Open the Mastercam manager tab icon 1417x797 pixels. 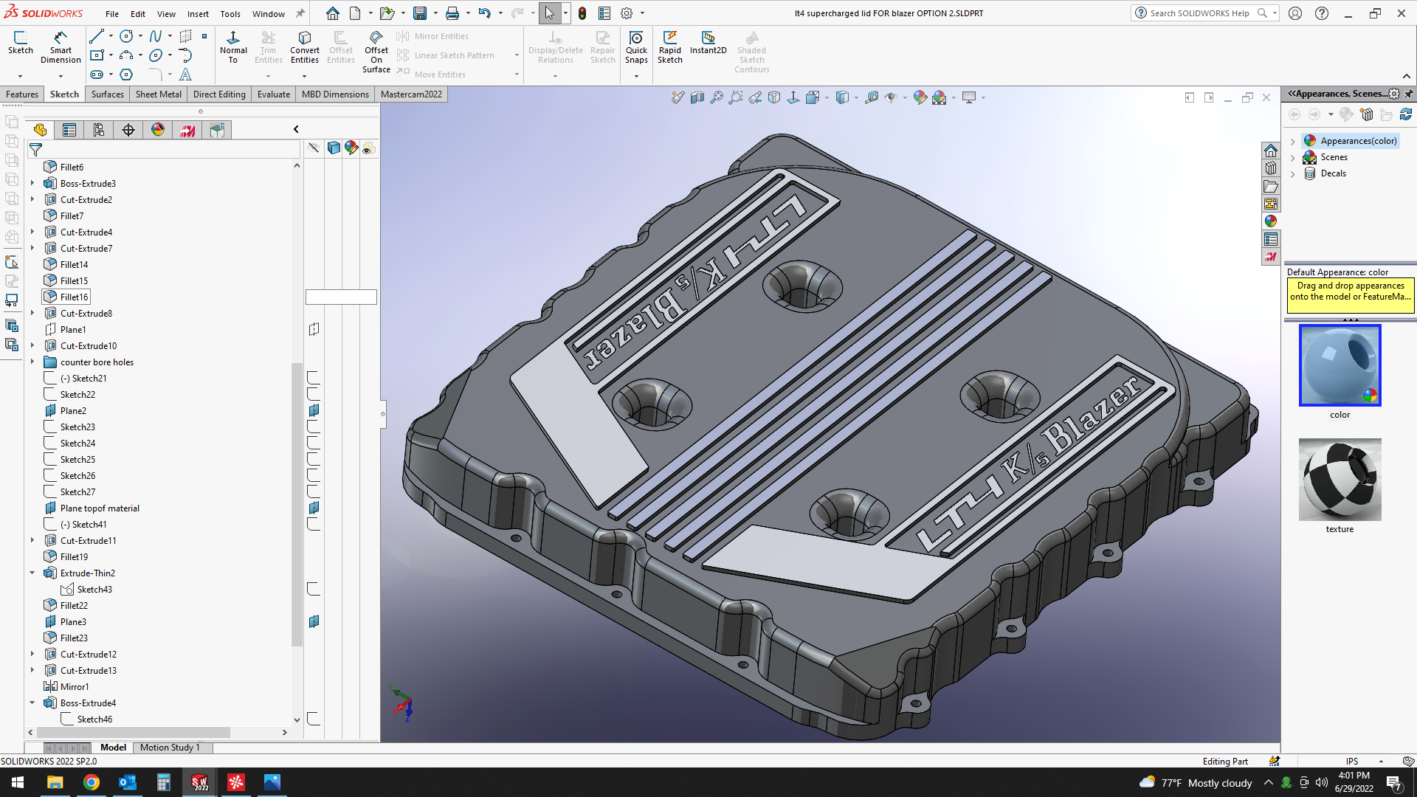[x=187, y=130]
